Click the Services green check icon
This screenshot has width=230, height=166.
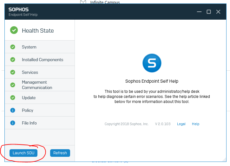pyautogui.click(x=13, y=72)
